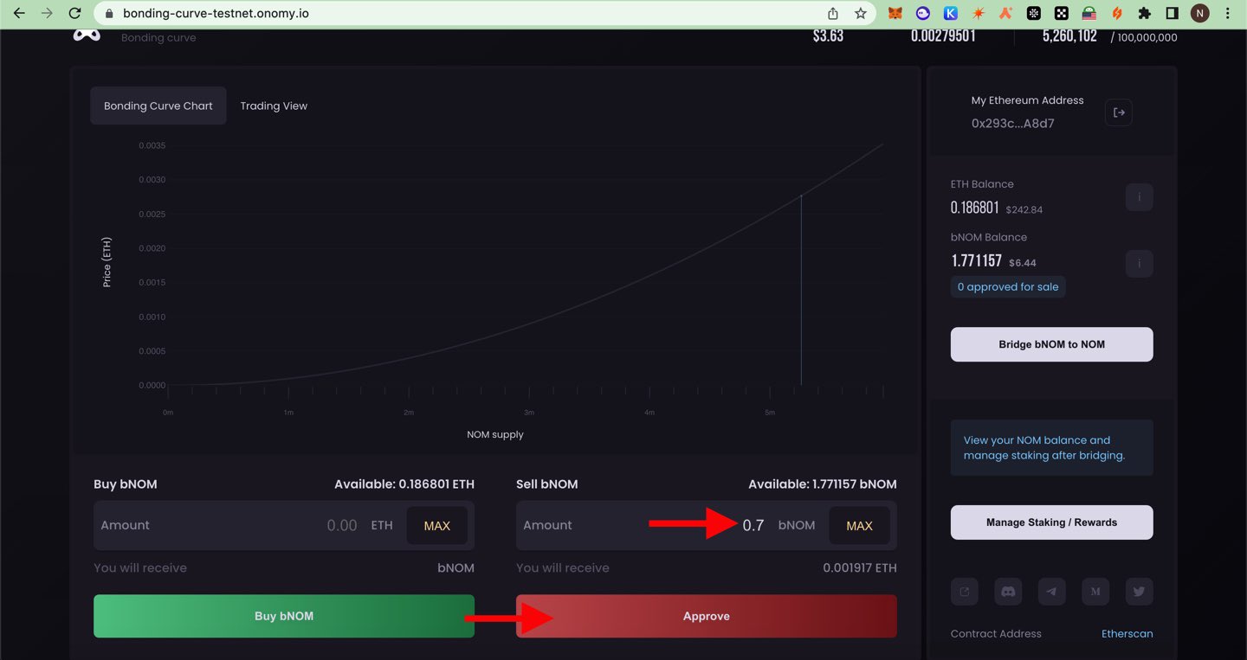Viewport: 1247px width, 660px height.
Task: Go back to the previous page
Action: 19,13
